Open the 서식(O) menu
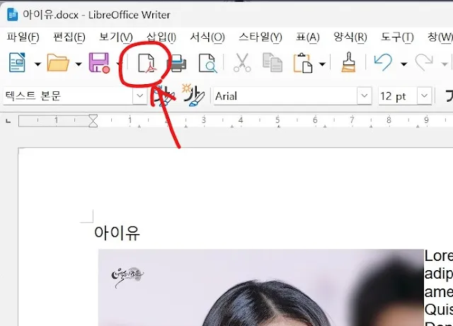Image resolution: width=453 pixels, height=326 pixels. (x=207, y=37)
